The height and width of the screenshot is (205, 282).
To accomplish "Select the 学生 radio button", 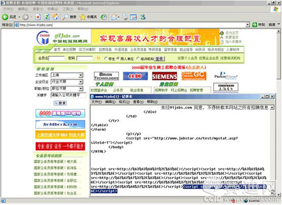I will [106, 59].
